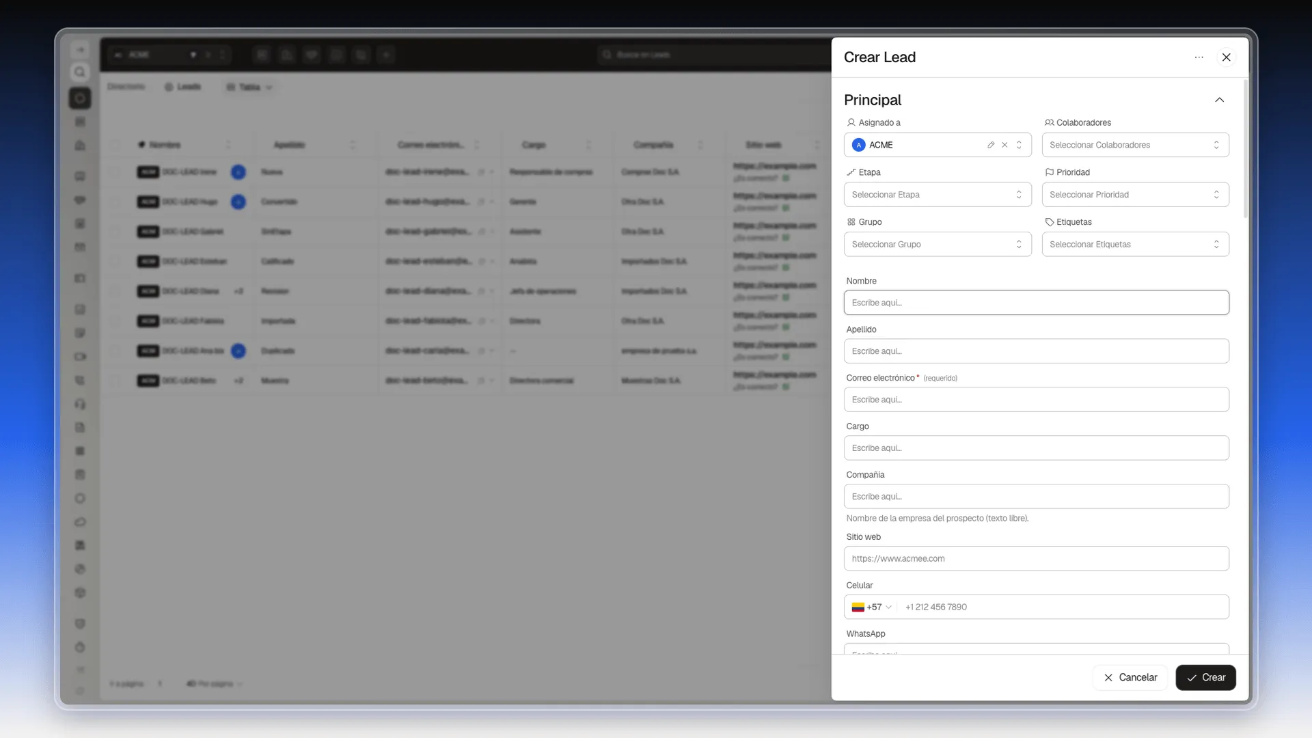The width and height of the screenshot is (1312, 738).
Task: Focus the Celular phone number field
Action: click(x=1063, y=607)
